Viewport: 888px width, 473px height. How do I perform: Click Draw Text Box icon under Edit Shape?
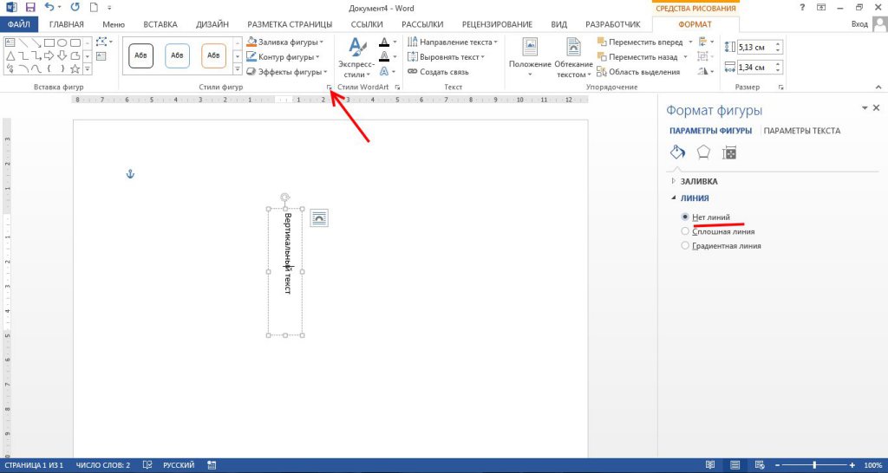[x=101, y=55]
